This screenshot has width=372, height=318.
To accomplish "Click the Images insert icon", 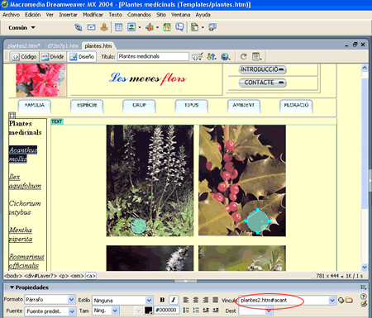I will click(131, 27).
